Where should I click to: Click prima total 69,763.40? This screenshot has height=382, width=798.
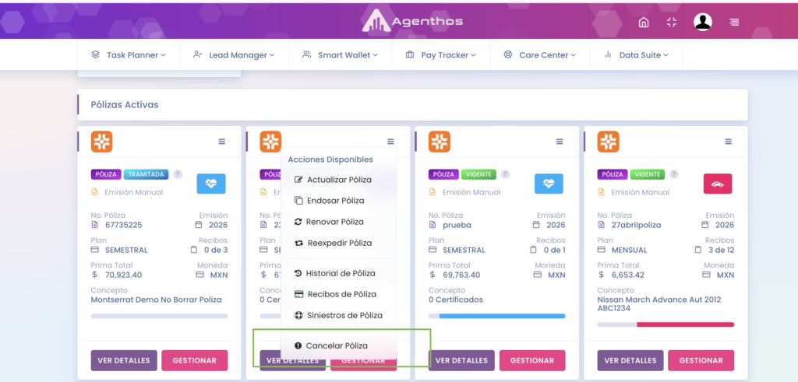[461, 275]
